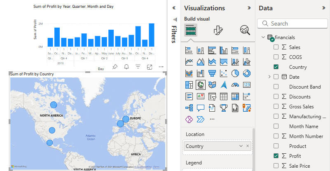Select the Waterfall chart visual
Viewport: 330px width, 171px height.
coord(200,73)
